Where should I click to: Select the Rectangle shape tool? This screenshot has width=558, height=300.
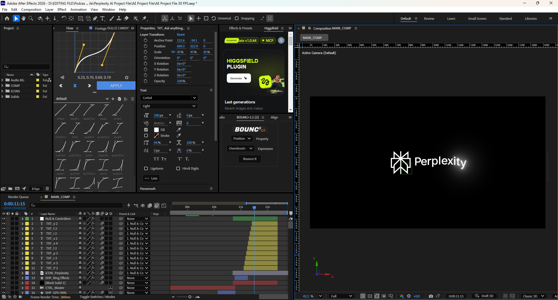[x=81, y=18]
